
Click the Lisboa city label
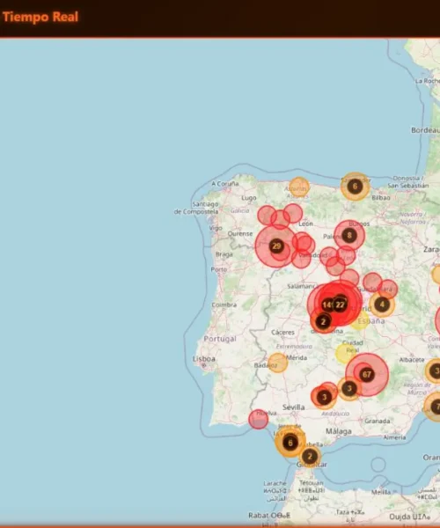click(203, 359)
